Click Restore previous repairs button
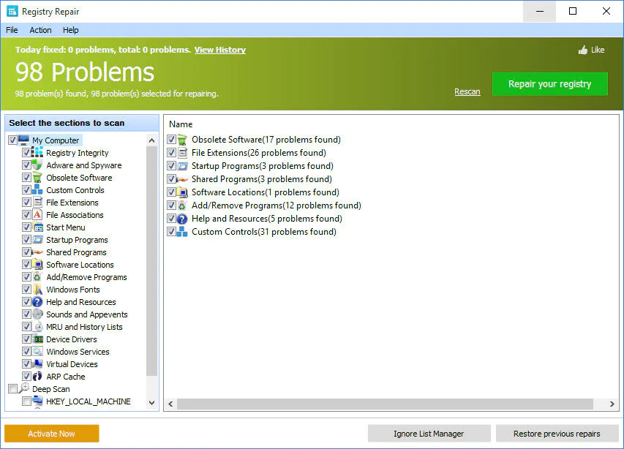 (557, 434)
